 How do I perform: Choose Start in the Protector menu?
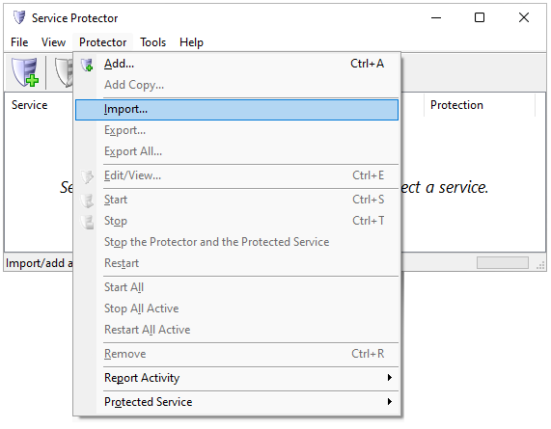pos(236,200)
